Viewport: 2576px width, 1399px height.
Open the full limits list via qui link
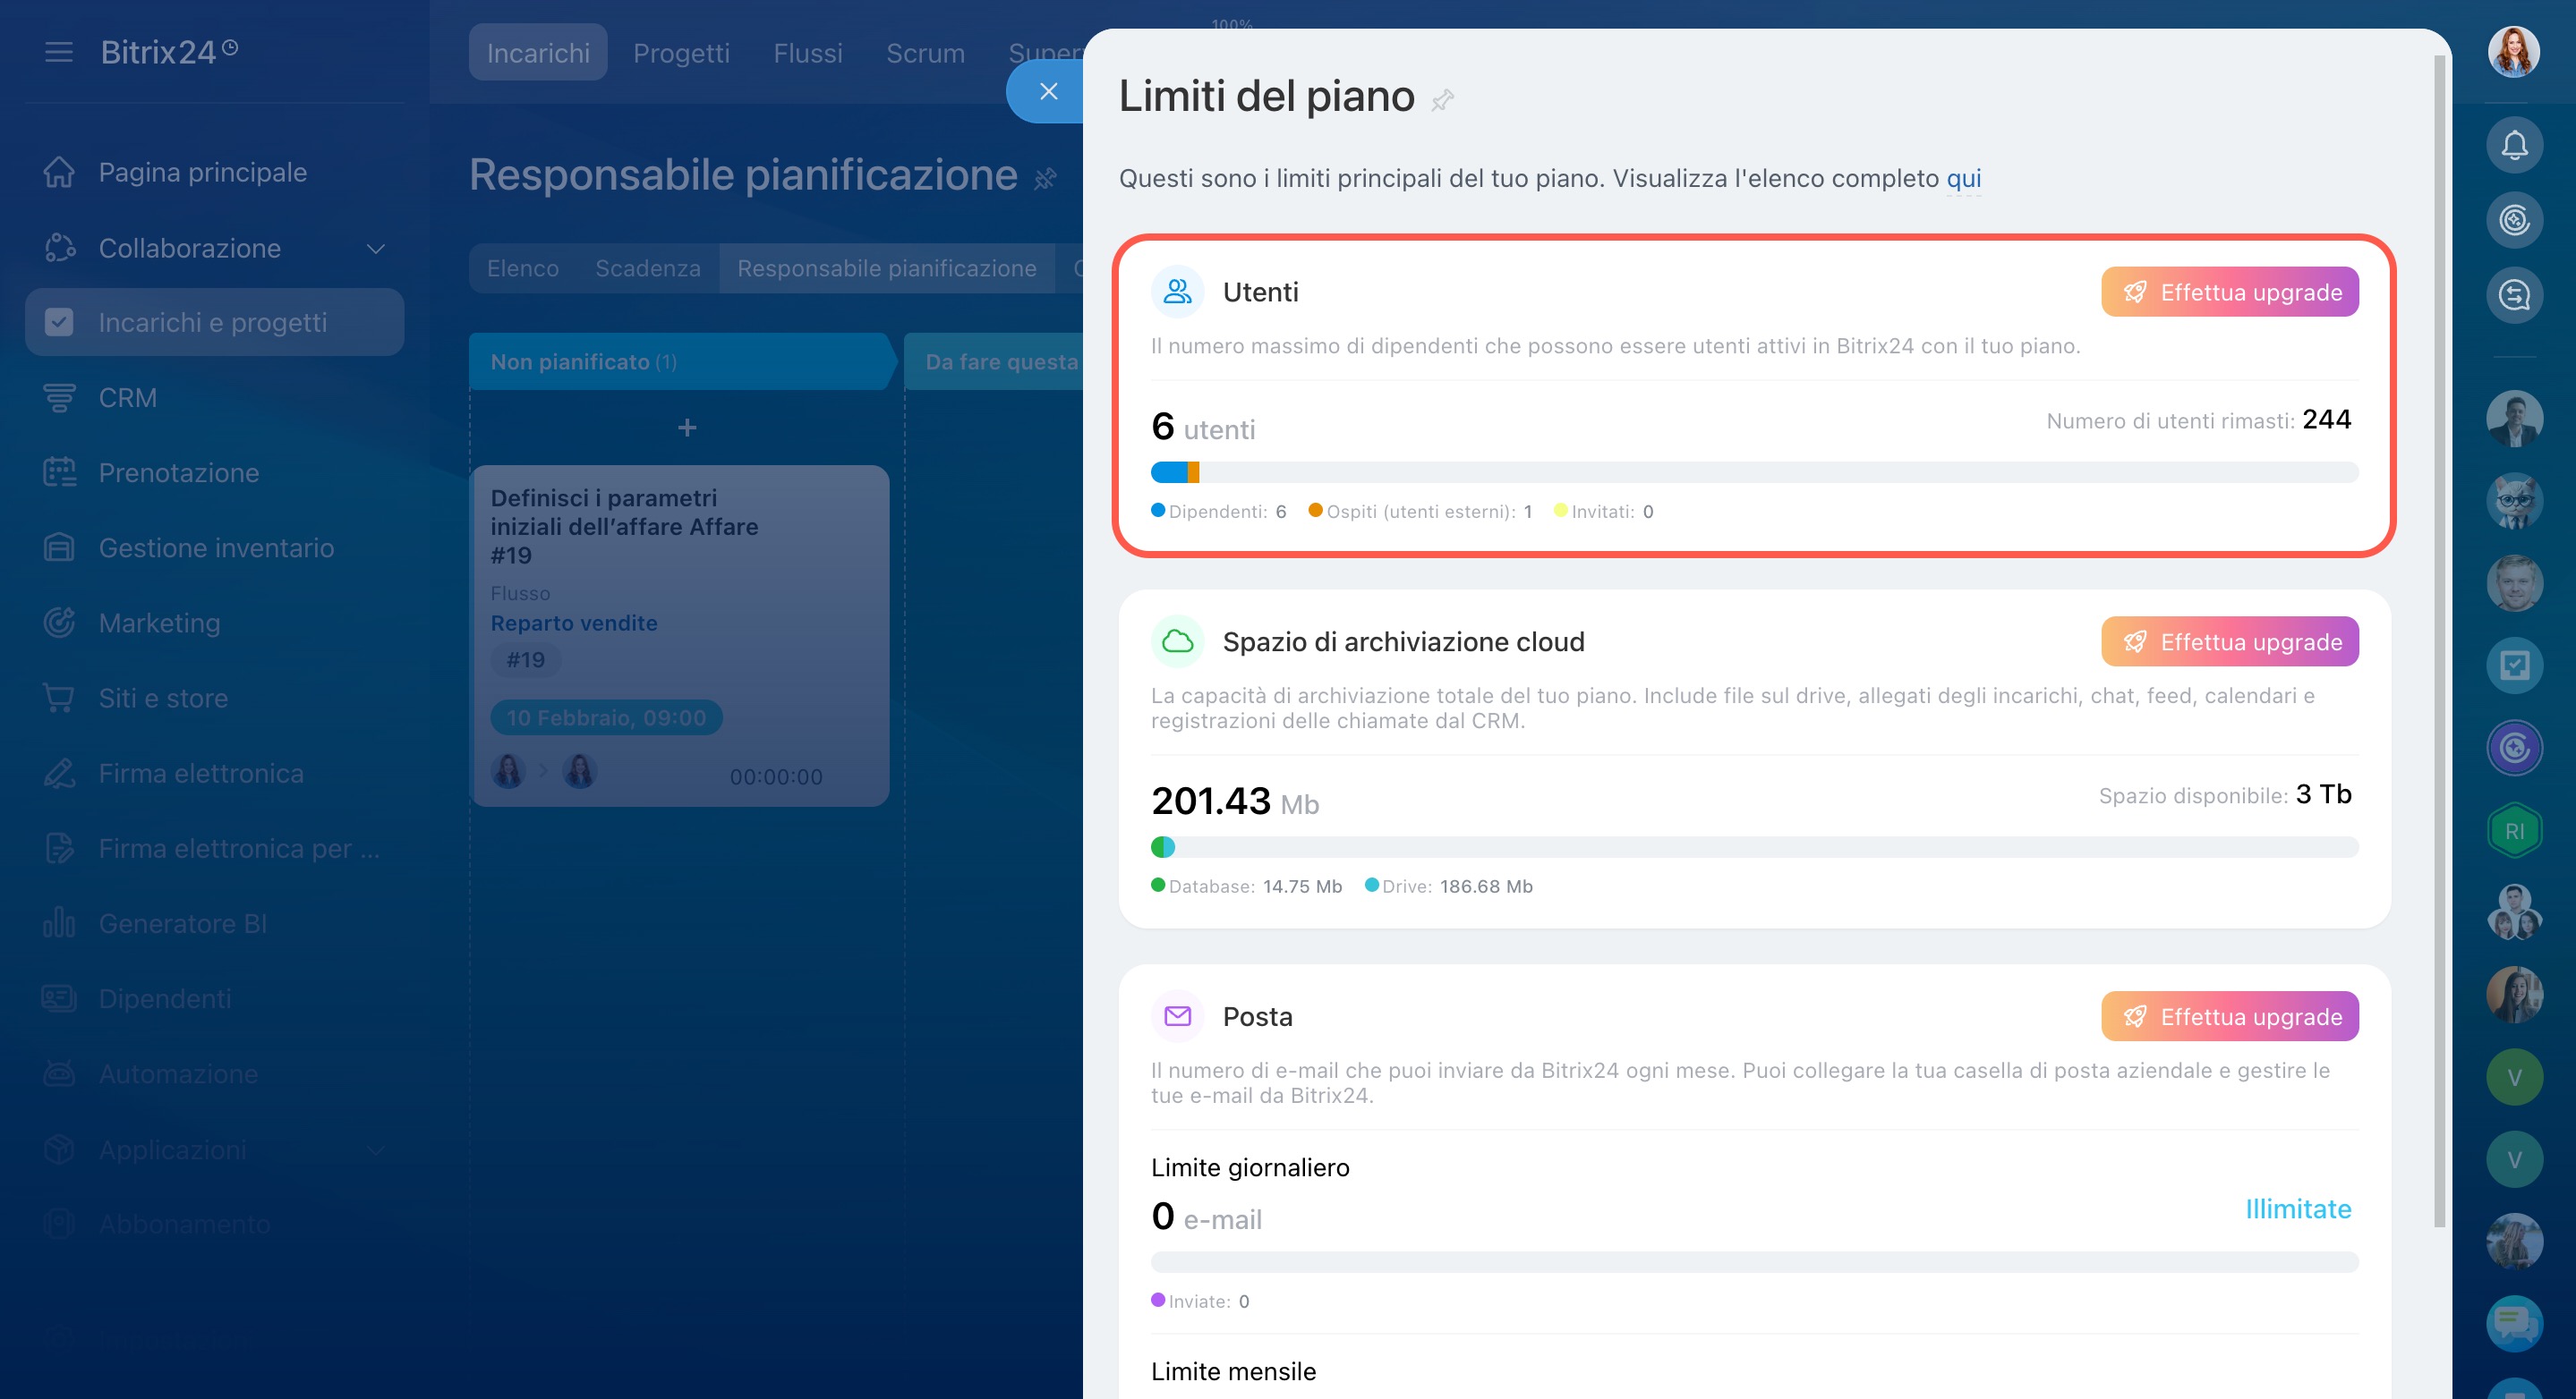coord(1963,178)
